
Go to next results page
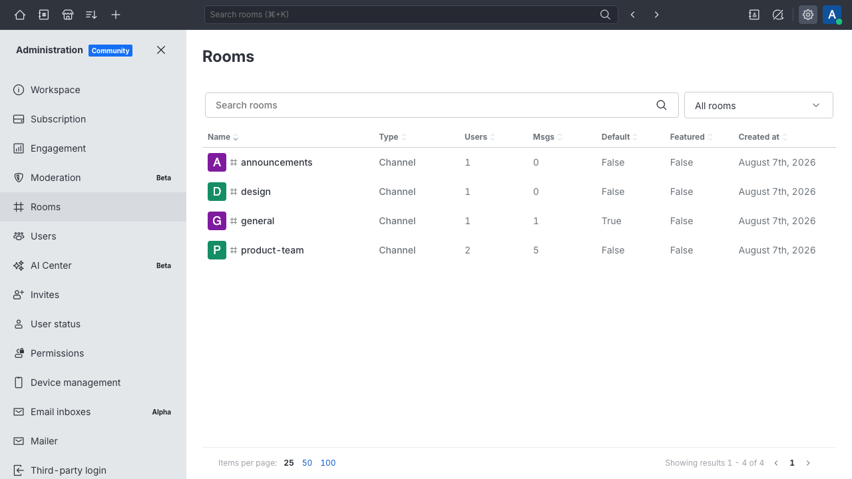[808, 463]
